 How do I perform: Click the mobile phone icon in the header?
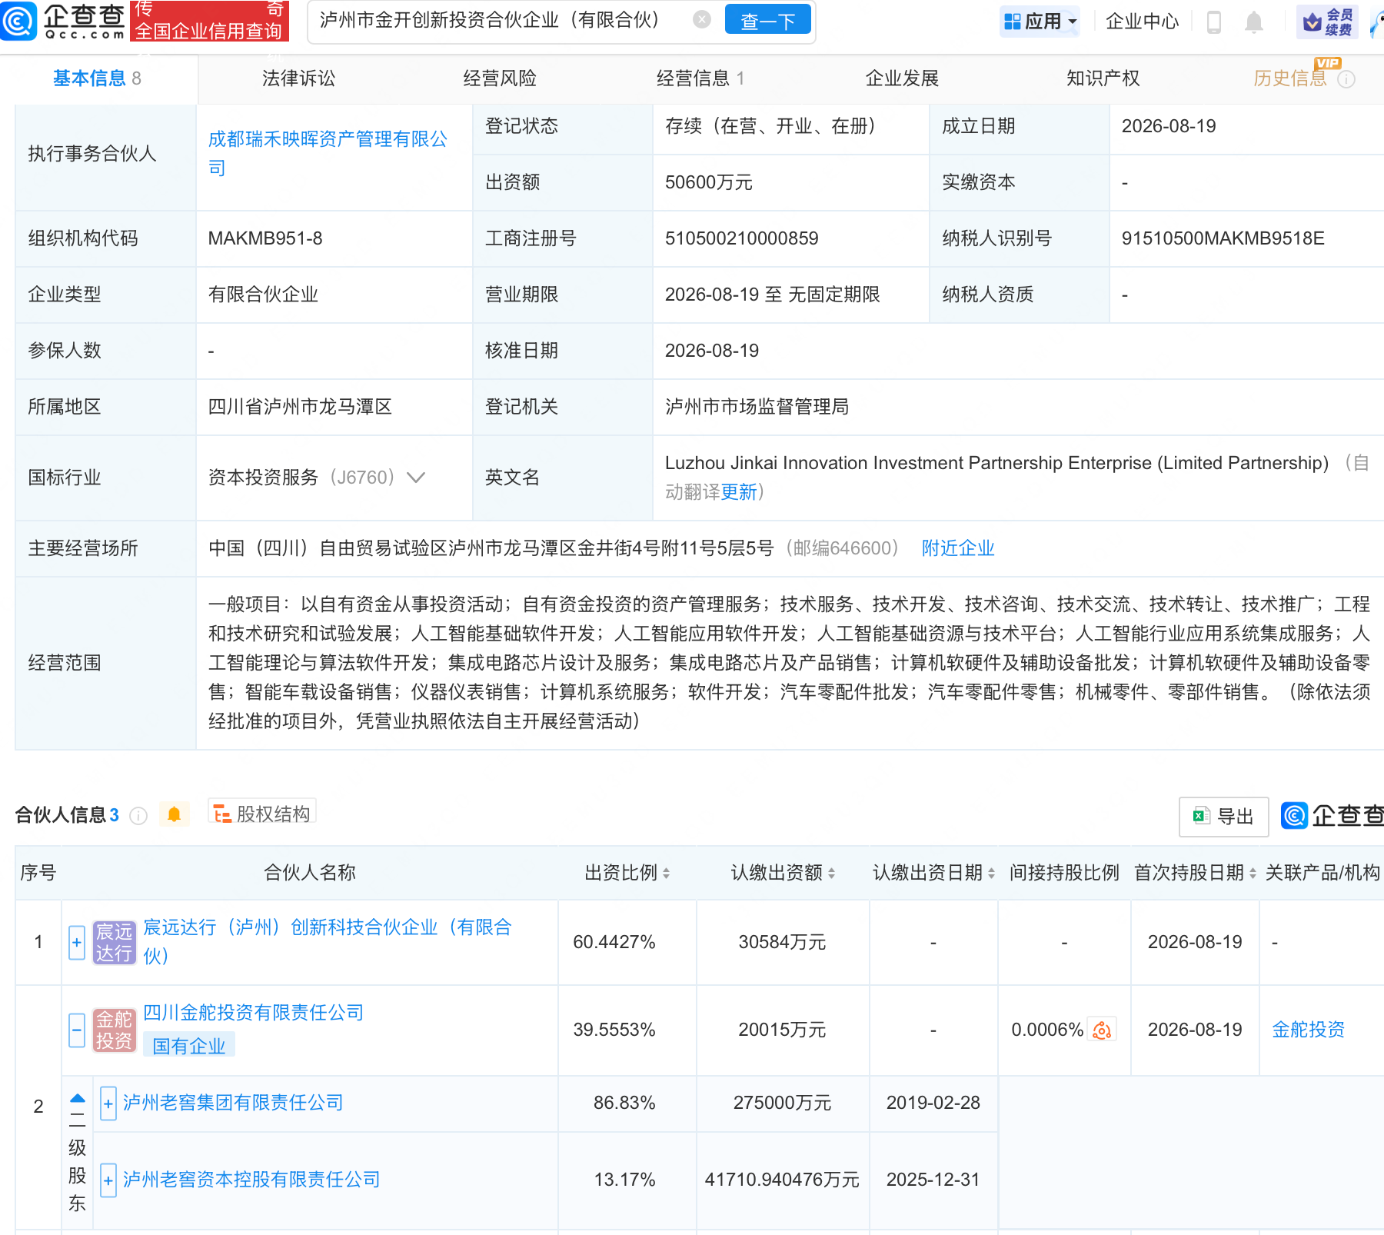1214,22
